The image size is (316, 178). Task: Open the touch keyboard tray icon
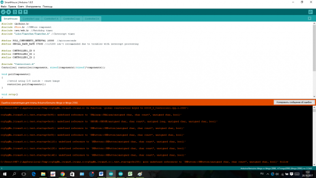tap(297, 174)
